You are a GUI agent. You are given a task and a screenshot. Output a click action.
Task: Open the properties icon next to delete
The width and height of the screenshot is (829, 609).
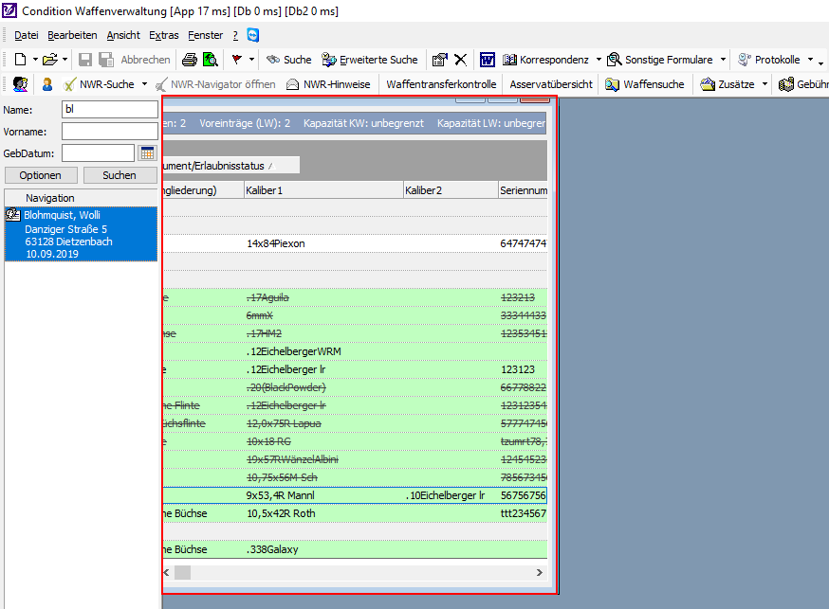[x=439, y=60]
